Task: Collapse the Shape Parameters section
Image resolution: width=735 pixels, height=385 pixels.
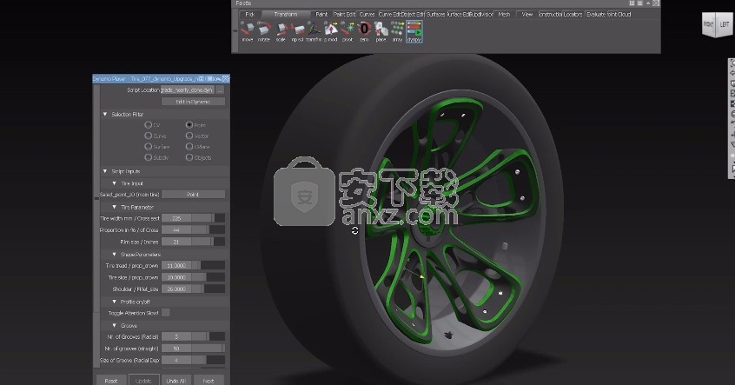Action: (115, 254)
